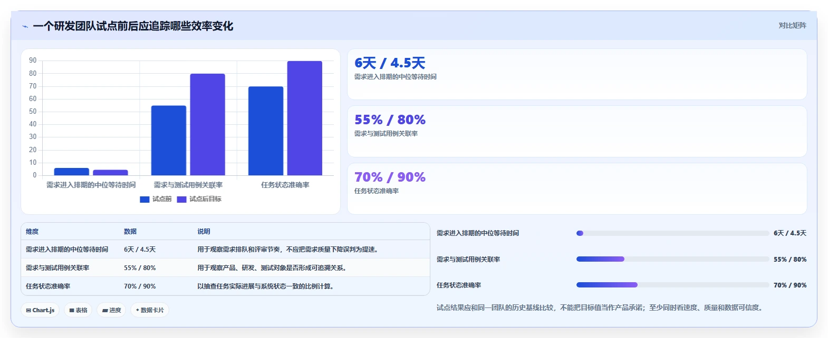Click the footnote text about 历史基线比较

[x=600, y=307]
